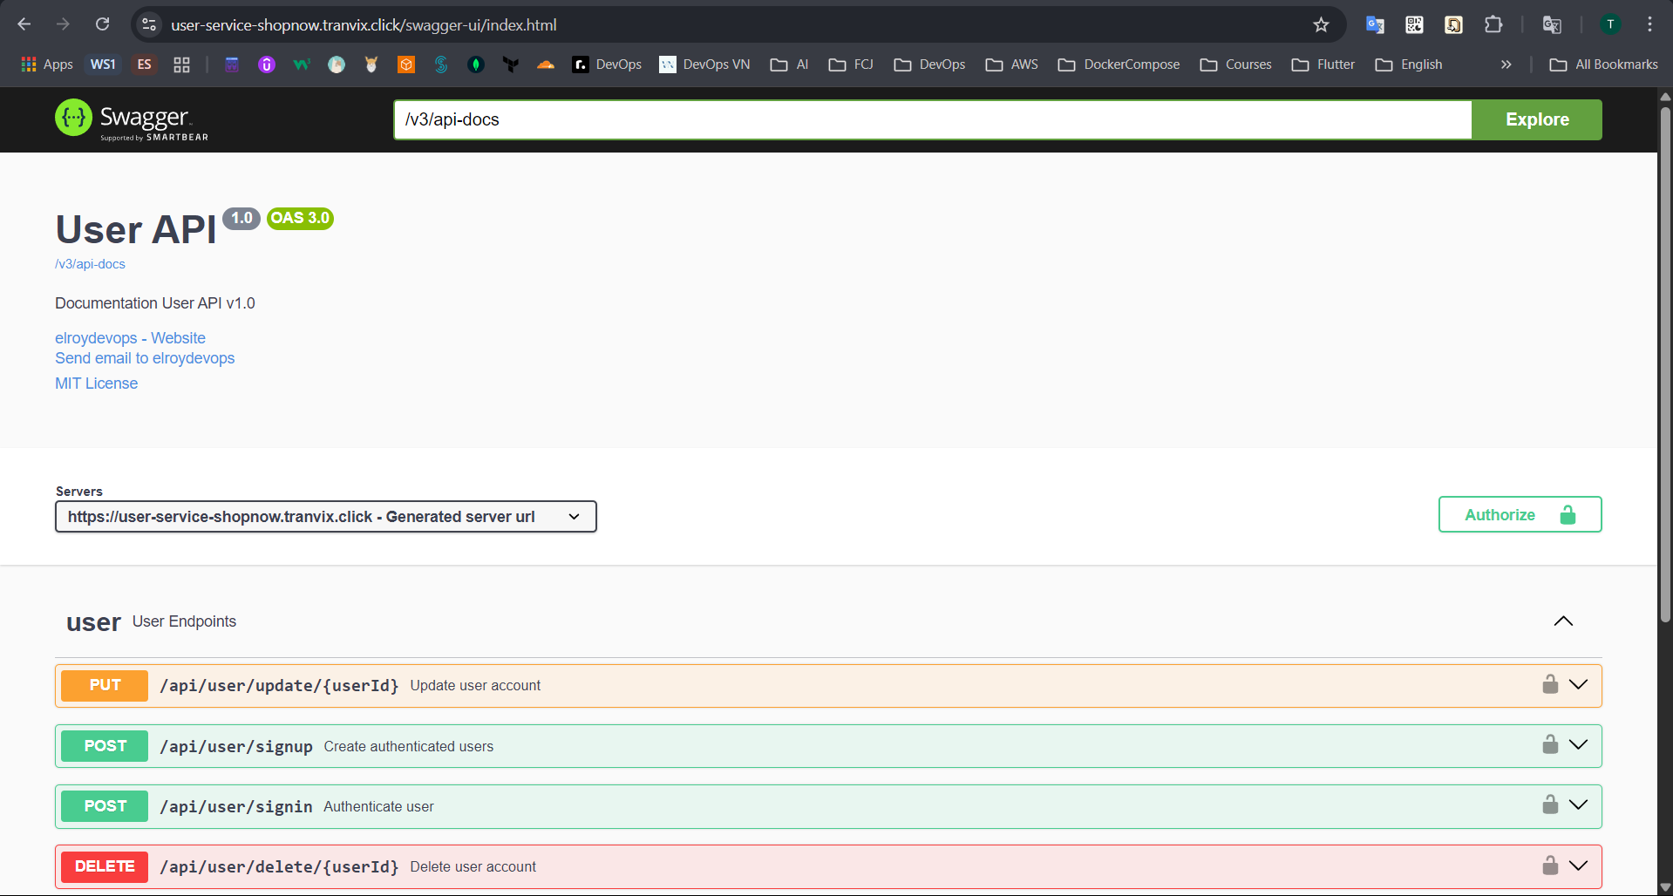1673x896 pixels.
Task: Open the Courses bookmark folder
Action: coord(1234,64)
